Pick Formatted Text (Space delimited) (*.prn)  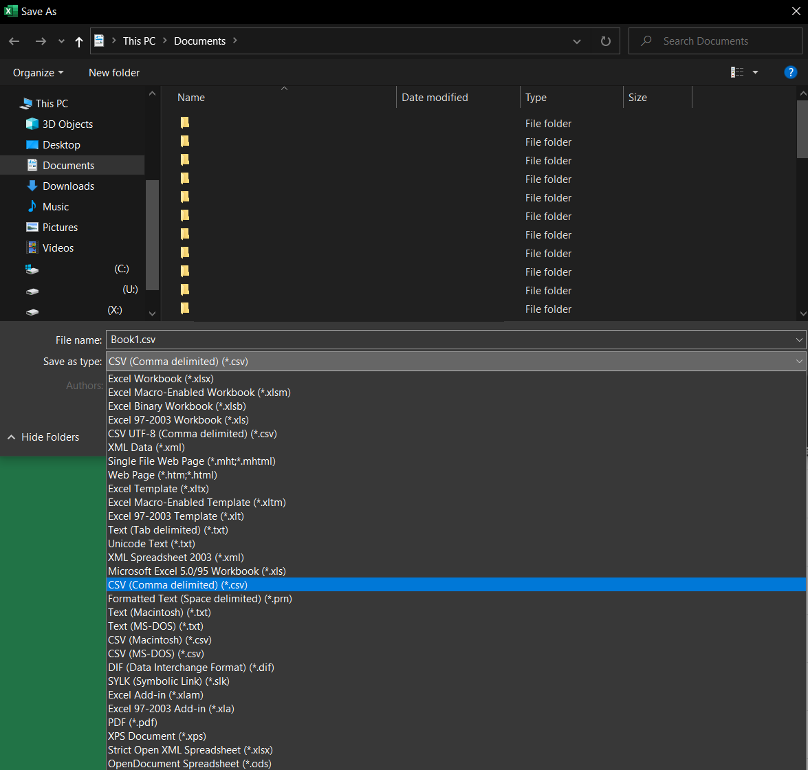[456, 599]
